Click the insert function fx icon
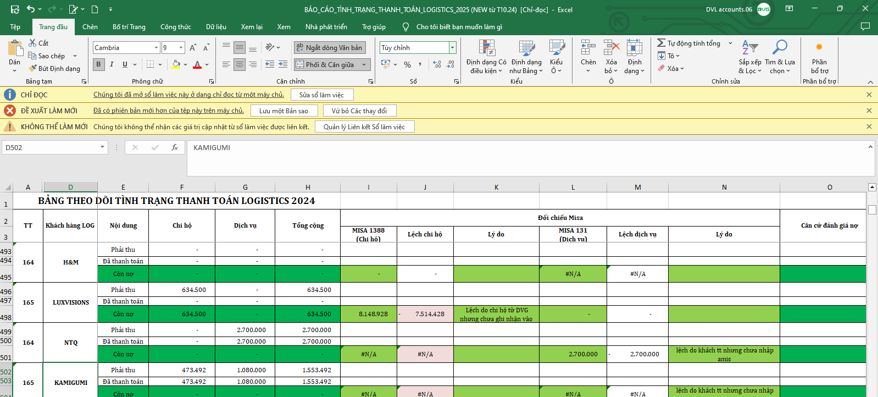The width and height of the screenshot is (878, 397). point(175,147)
